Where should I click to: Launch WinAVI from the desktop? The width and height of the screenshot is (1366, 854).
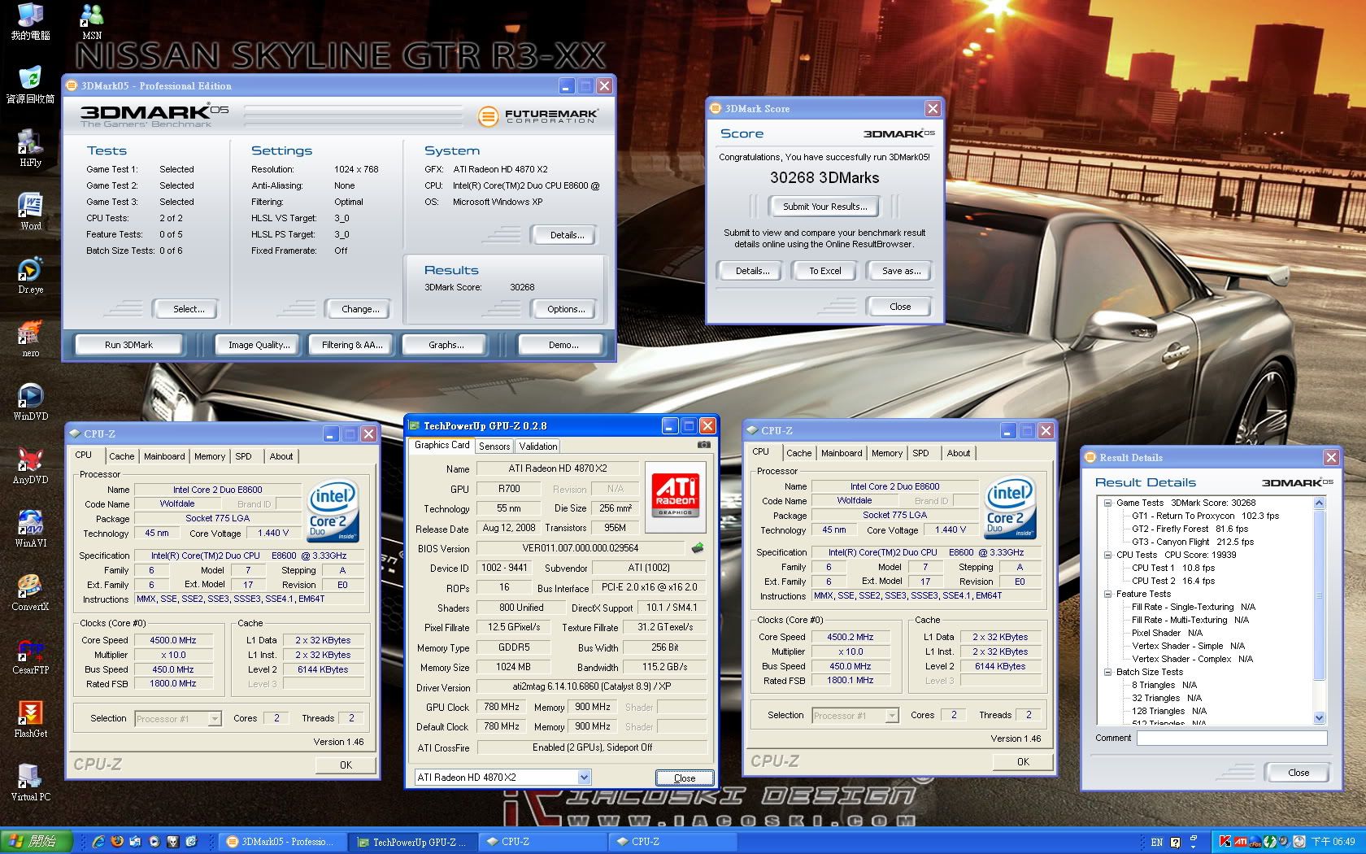[x=30, y=529]
